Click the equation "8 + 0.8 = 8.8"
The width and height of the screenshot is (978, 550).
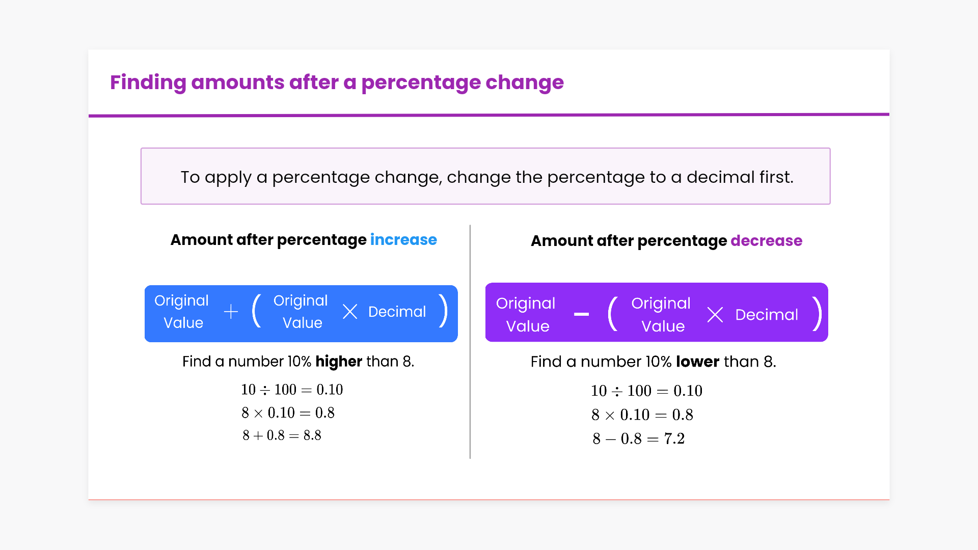tap(282, 435)
